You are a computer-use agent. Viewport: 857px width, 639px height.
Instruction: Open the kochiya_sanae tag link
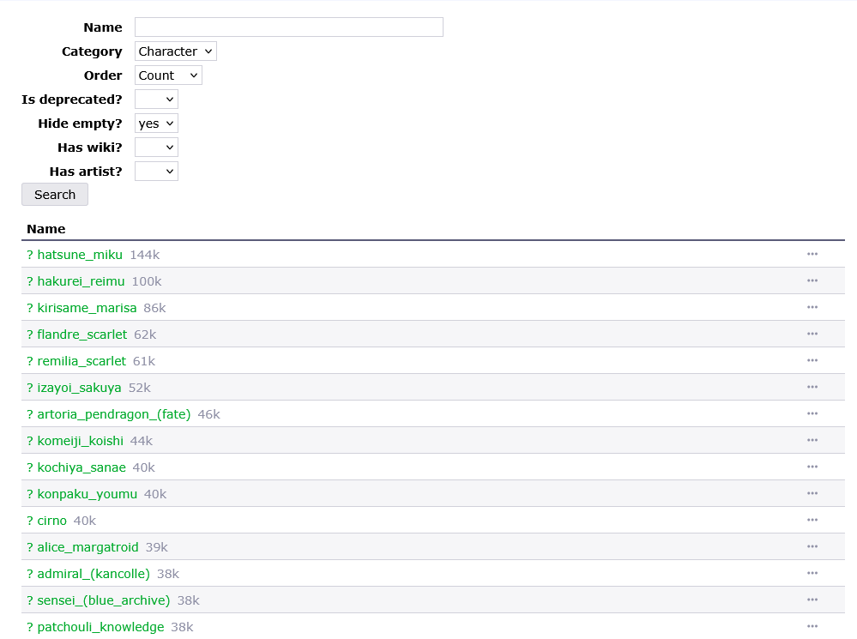click(81, 468)
